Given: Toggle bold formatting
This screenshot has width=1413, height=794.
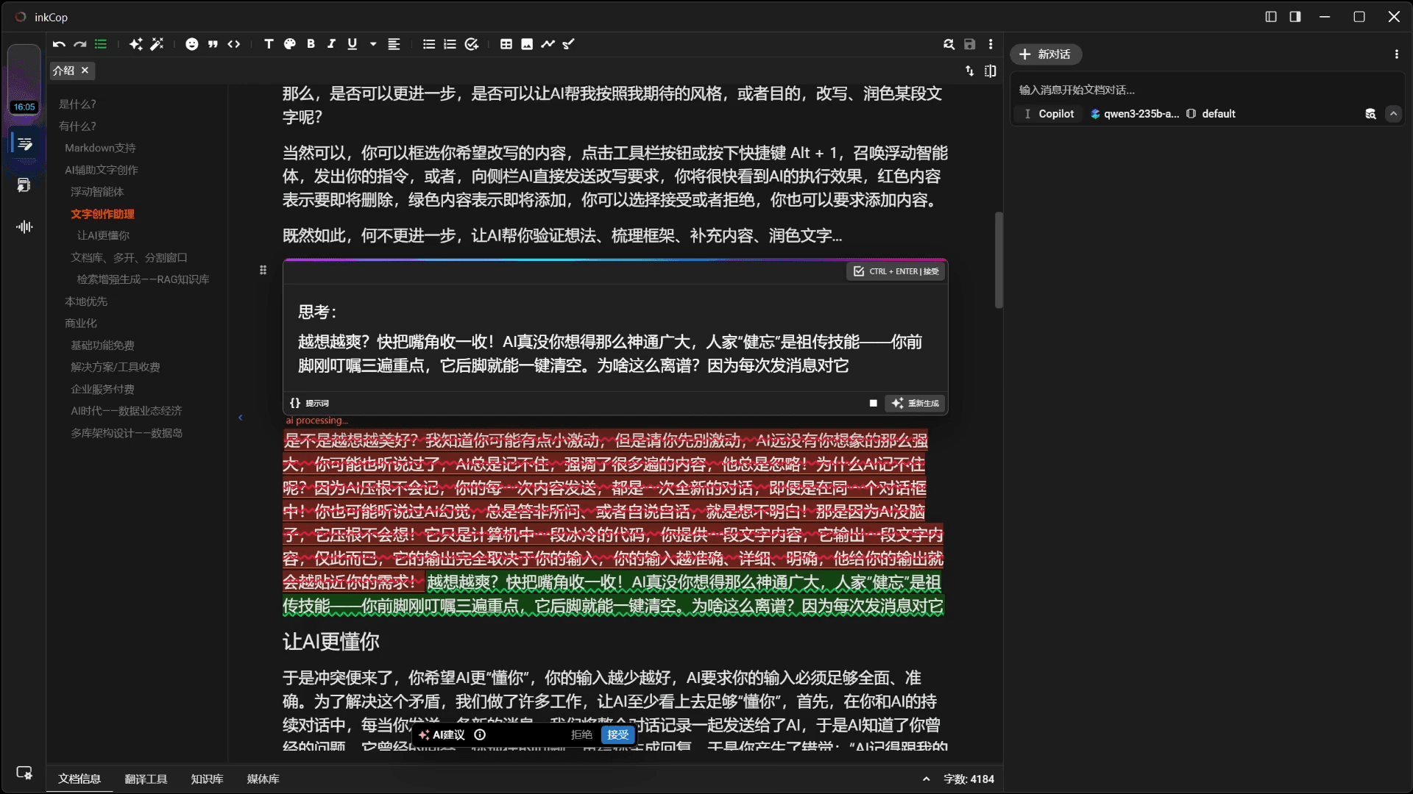Looking at the screenshot, I should pyautogui.click(x=311, y=44).
